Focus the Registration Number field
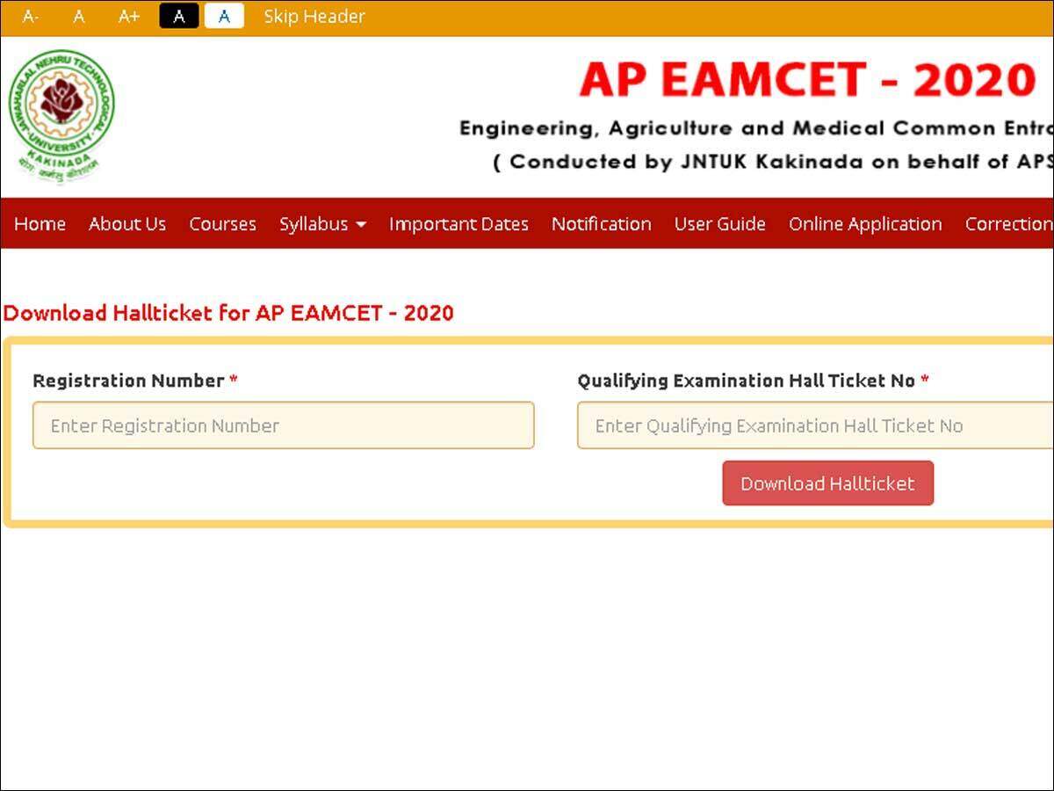Viewport: 1054px width, 791px height. coord(283,425)
